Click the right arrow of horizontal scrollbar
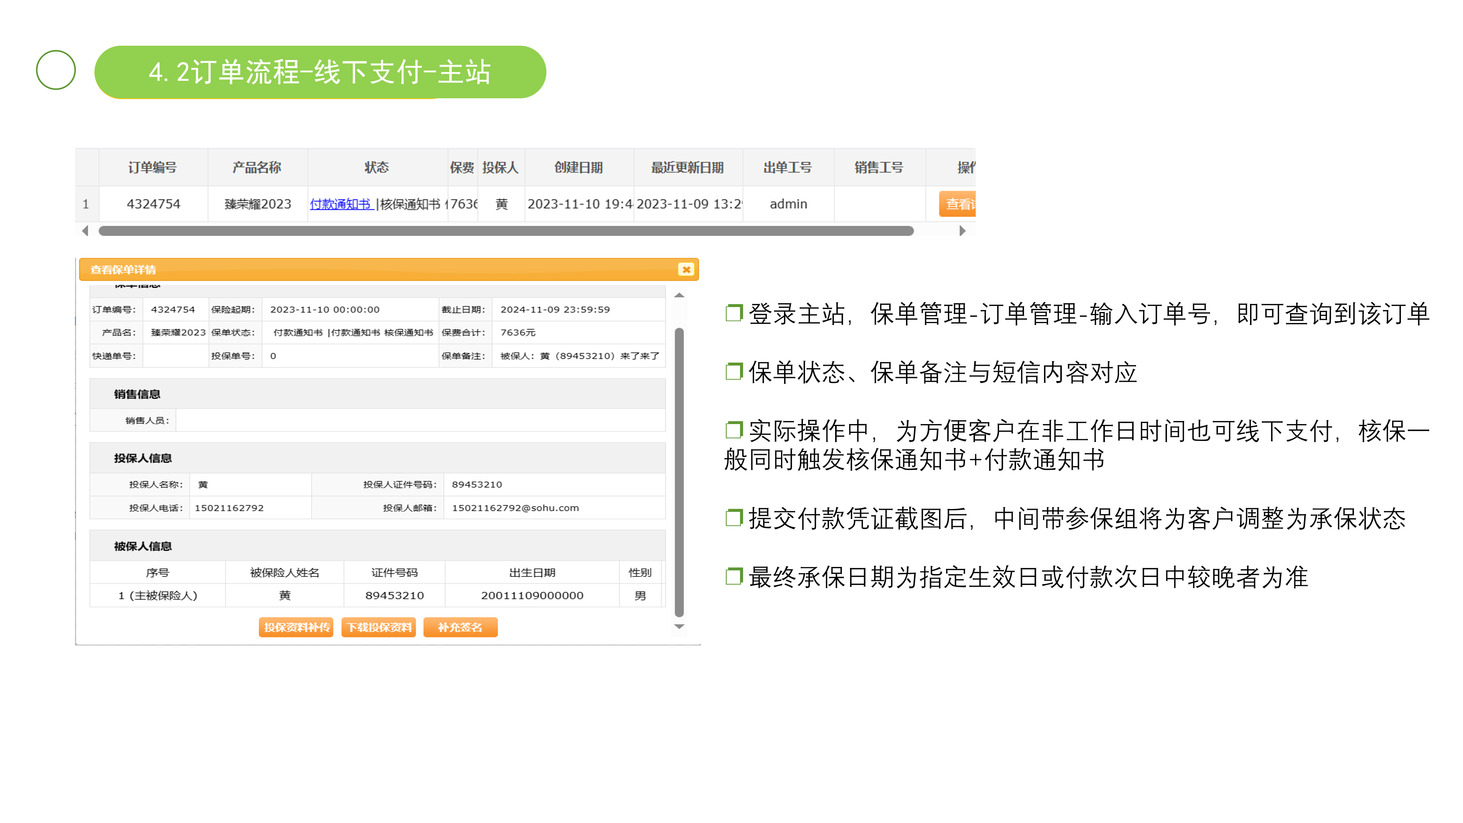 962,231
